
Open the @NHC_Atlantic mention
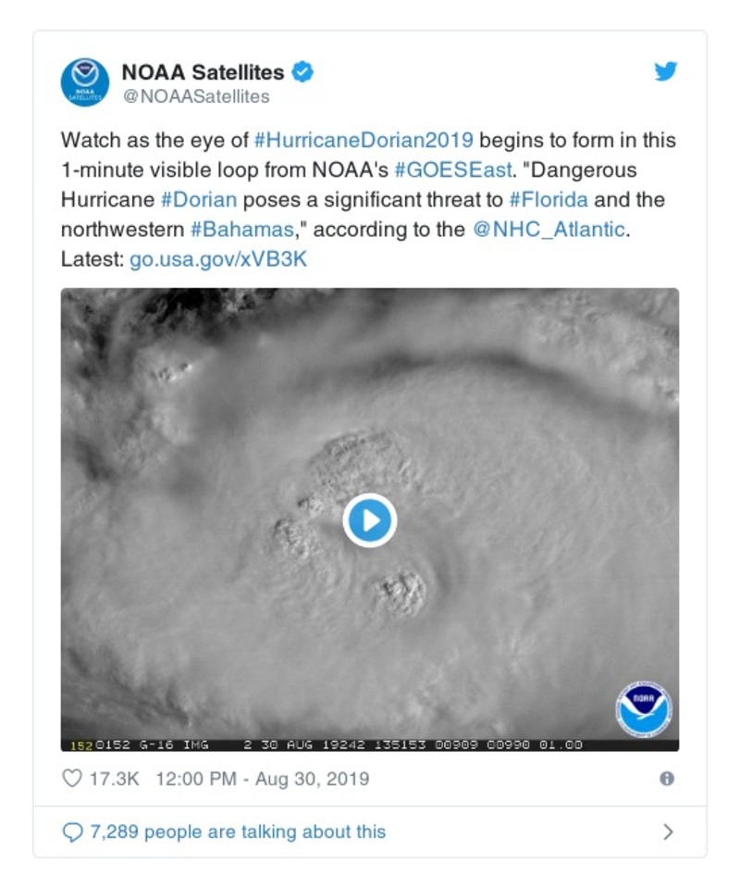point(550,230)
